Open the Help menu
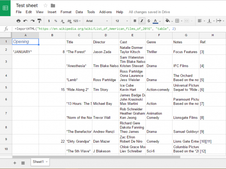226x169 pixels. (x=120, y=12)
